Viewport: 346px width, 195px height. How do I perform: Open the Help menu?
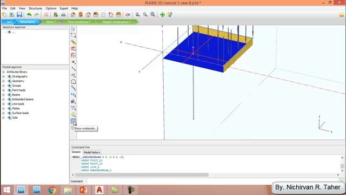[x=75, y=8]
